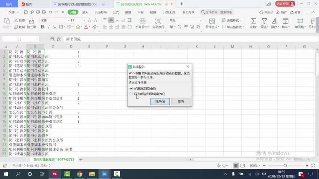319x179 pixels.
Task: Switch to the 公式 ribbon tab
Action: tap(116, 12)
